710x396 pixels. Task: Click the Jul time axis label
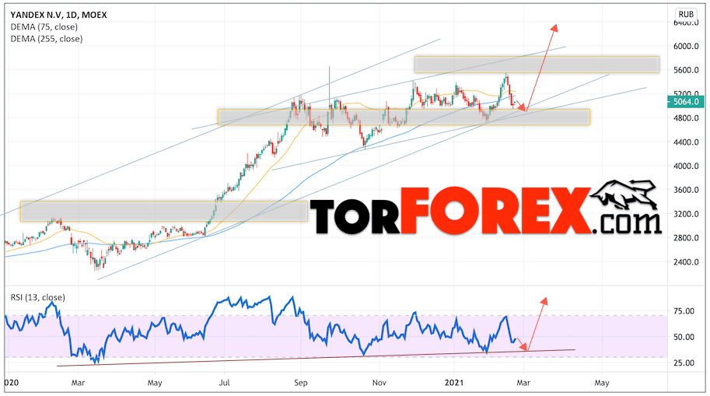pos(225,383)
